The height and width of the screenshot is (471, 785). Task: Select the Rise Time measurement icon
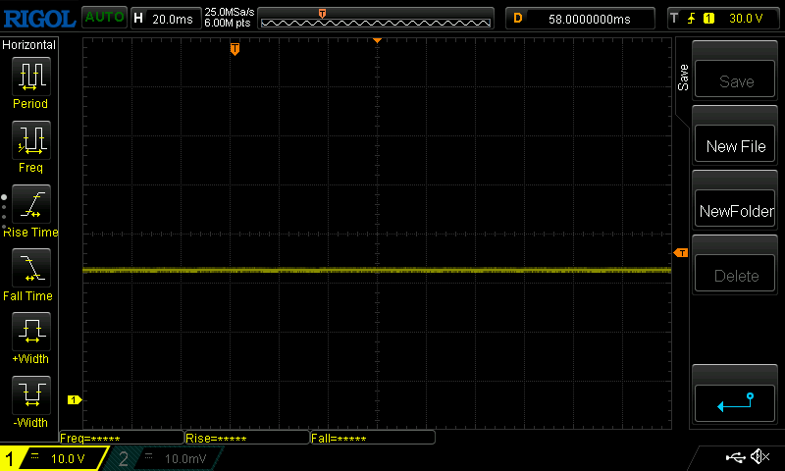click(31, 204)
